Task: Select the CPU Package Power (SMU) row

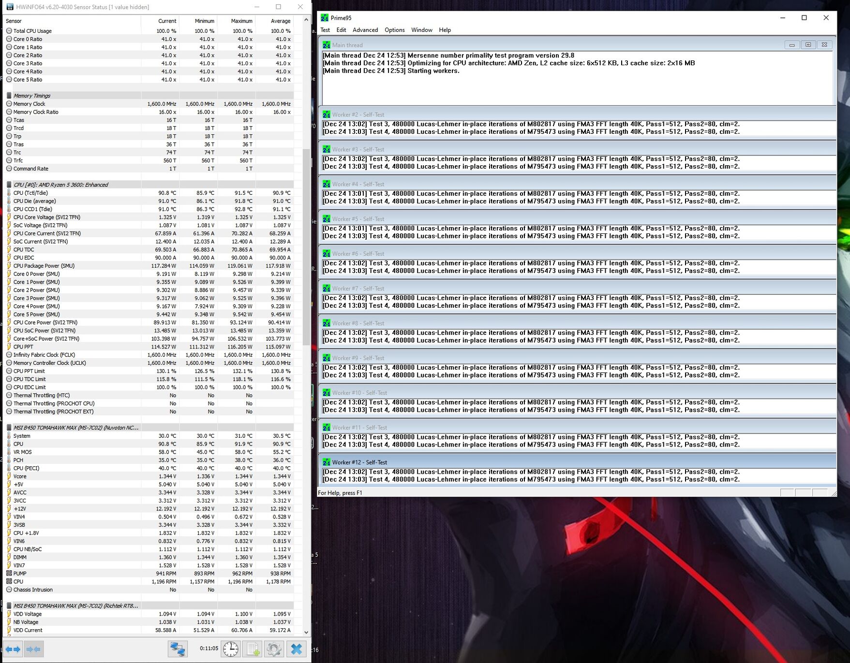Action: (149, 266)
